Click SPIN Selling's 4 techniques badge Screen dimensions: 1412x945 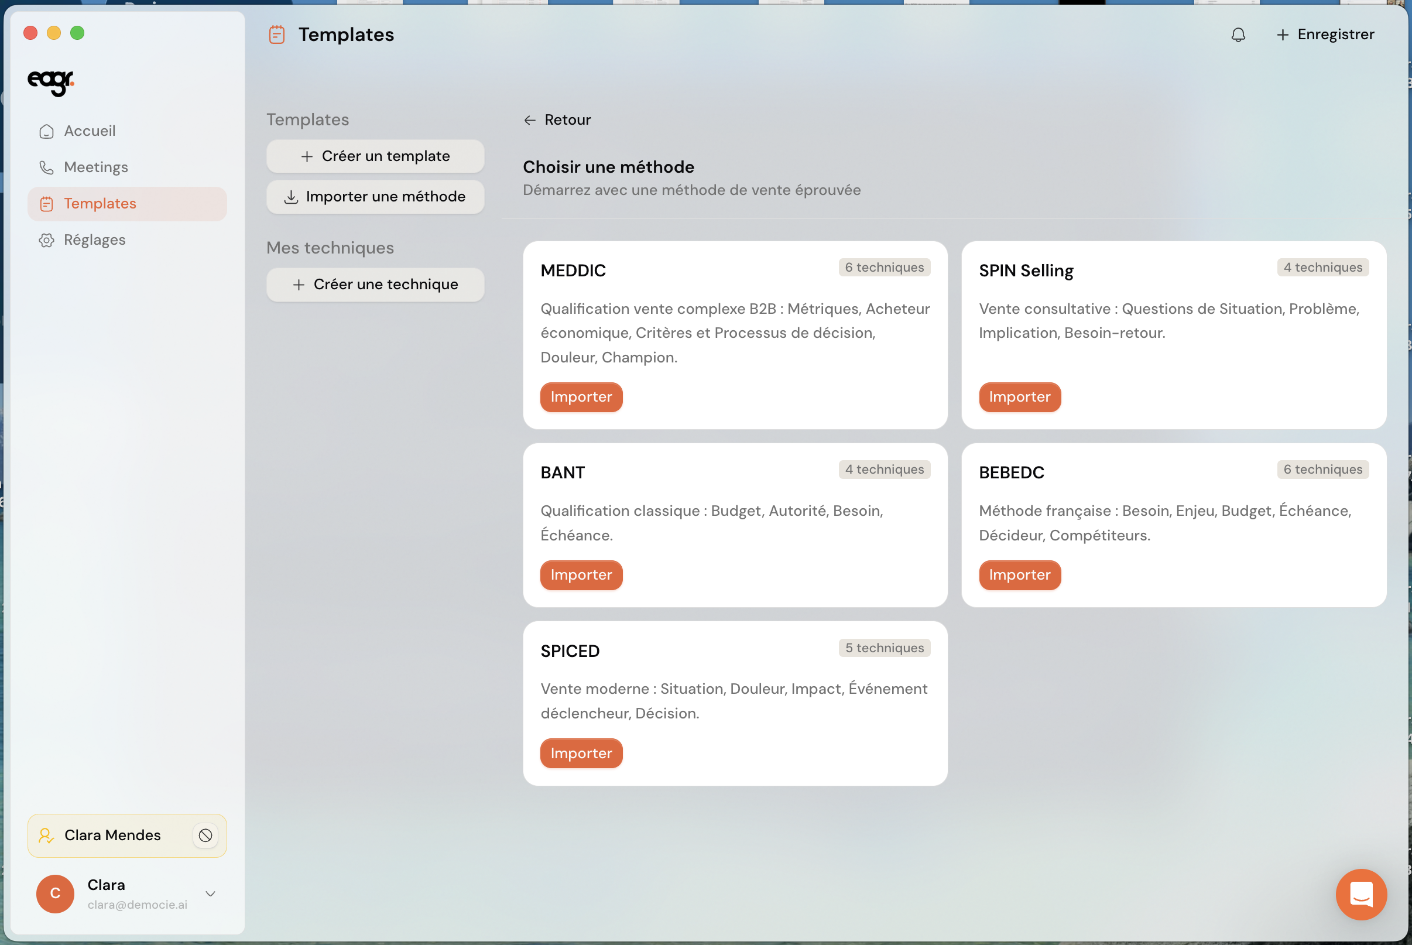[1323, 268]
